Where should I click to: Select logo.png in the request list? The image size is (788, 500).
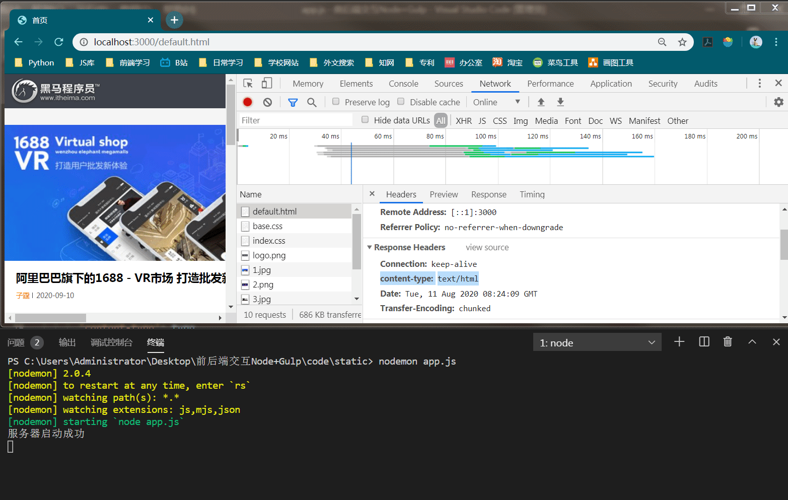294,255
